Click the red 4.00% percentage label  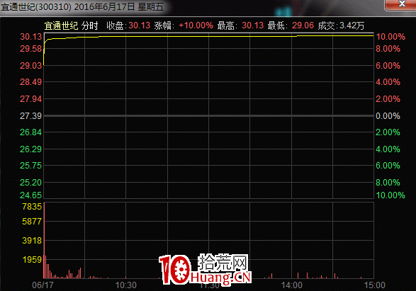[388, 82]
